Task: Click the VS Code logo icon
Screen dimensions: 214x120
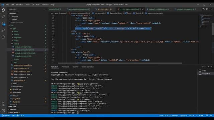Action: coord(2,5)
